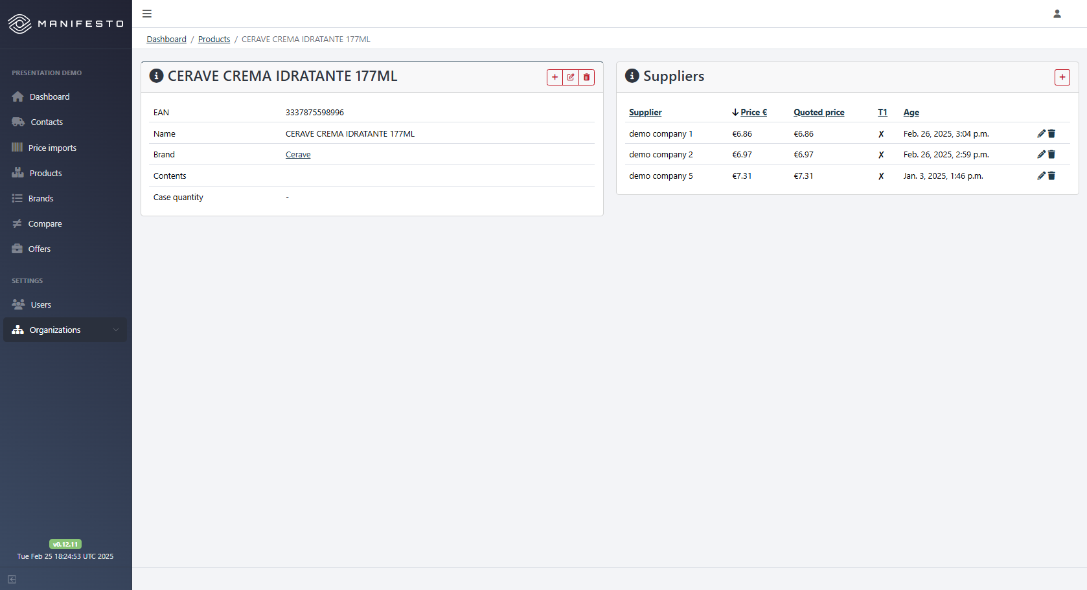
Task: Click the Compare not-equal icon
Action: click(x=17, y=223)
